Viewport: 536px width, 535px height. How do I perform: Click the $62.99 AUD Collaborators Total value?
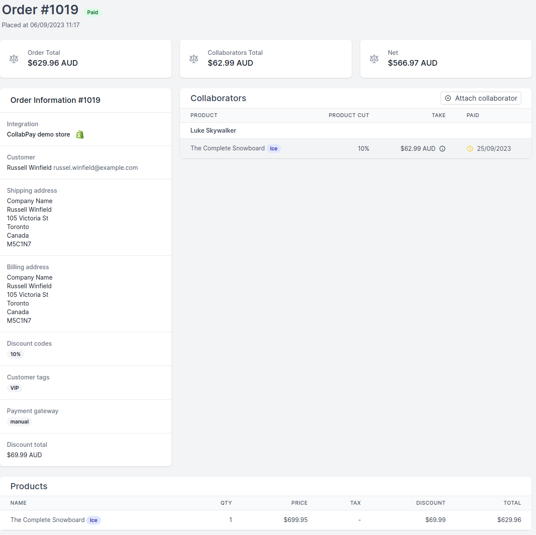pos(230,63)
